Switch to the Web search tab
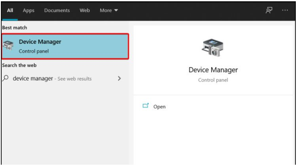The height and width of the screenshot is (166, 298). [x=85, y=10]
